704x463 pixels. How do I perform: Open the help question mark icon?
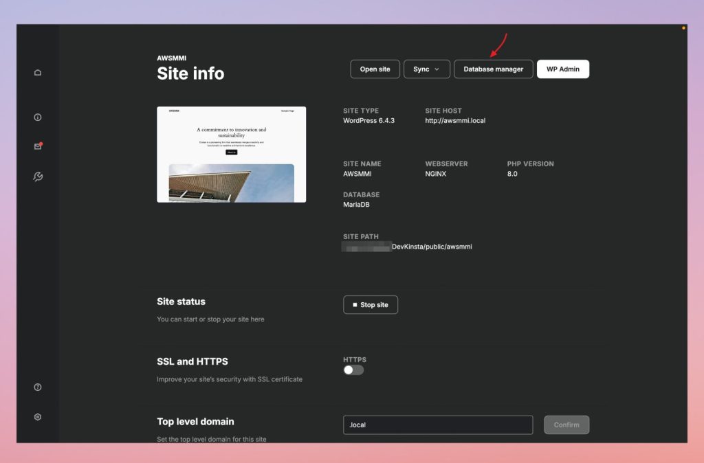tap(38, 387)
